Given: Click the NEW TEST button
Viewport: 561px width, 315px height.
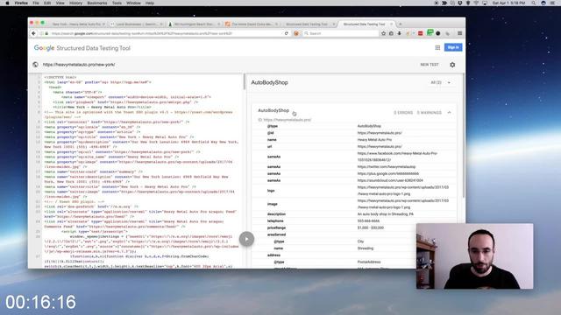Looking at the screenshot, I should [x=430, y=65].
